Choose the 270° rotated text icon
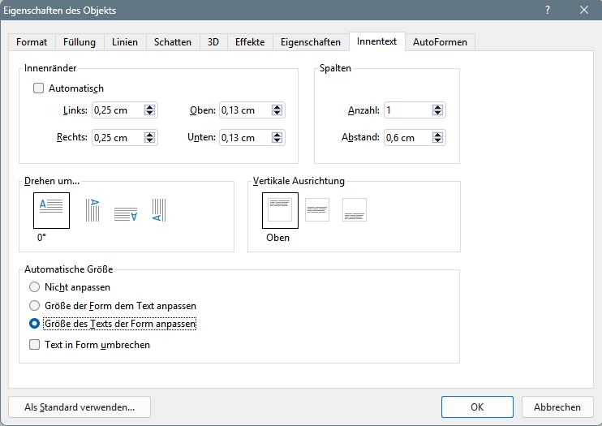The height and width of the screenshot is (426, 602). tap(159, 210)
